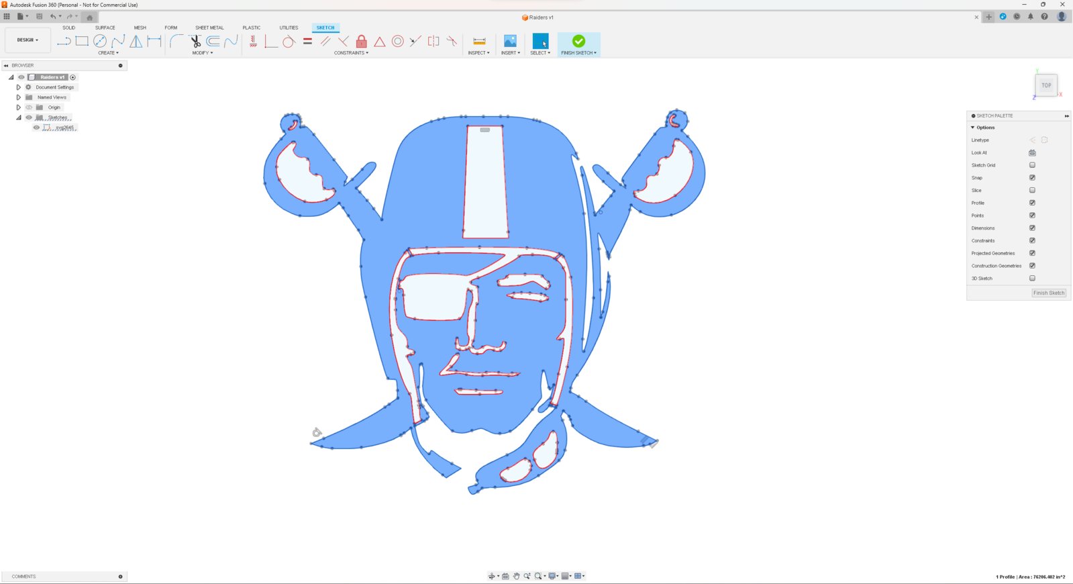The image size is (1073, 584).
Task: Expand the Document Settings node
Action: coord(19,87)
